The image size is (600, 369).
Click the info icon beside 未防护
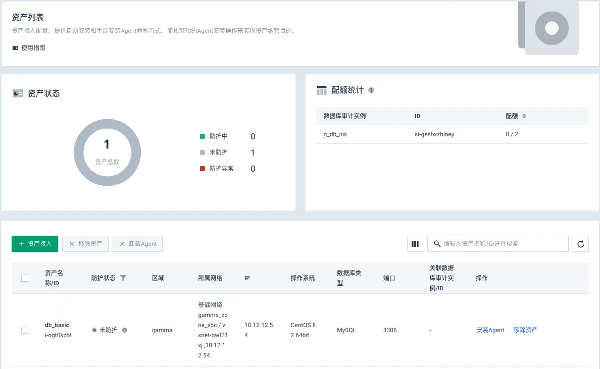[x=125, y=330]
